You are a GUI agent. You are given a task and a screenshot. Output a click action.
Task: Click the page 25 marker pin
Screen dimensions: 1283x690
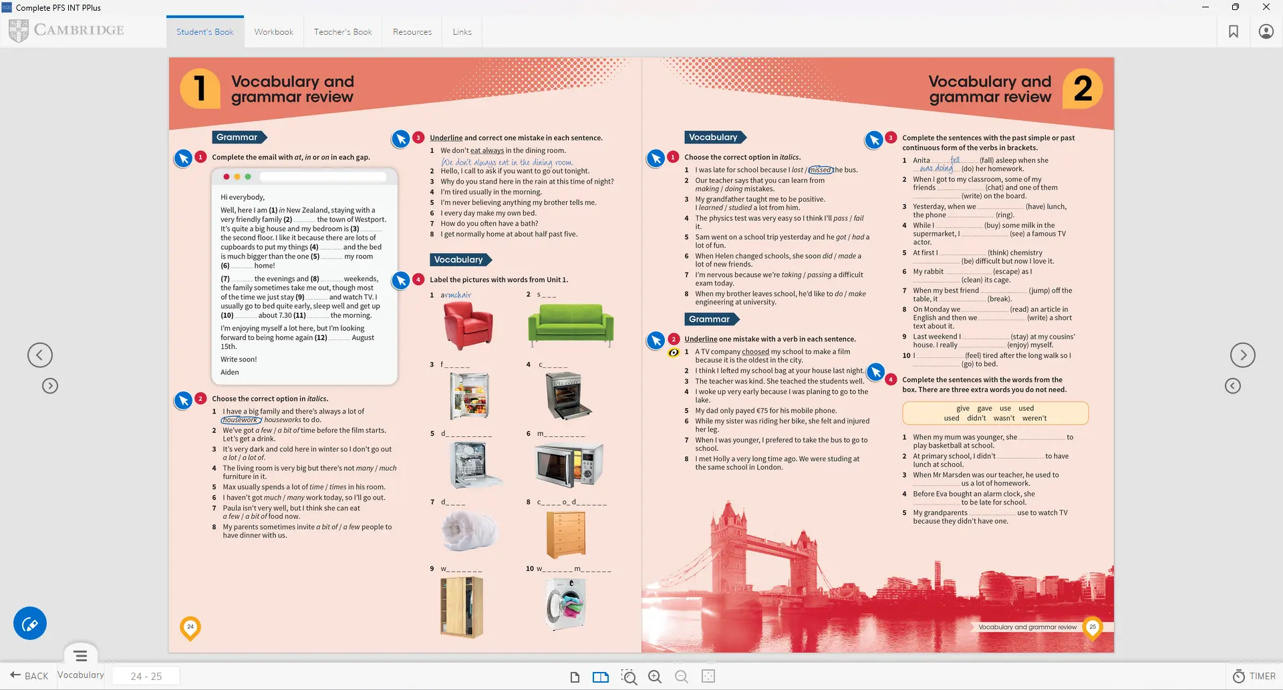pyautogui.click(x=1093, y=628)
